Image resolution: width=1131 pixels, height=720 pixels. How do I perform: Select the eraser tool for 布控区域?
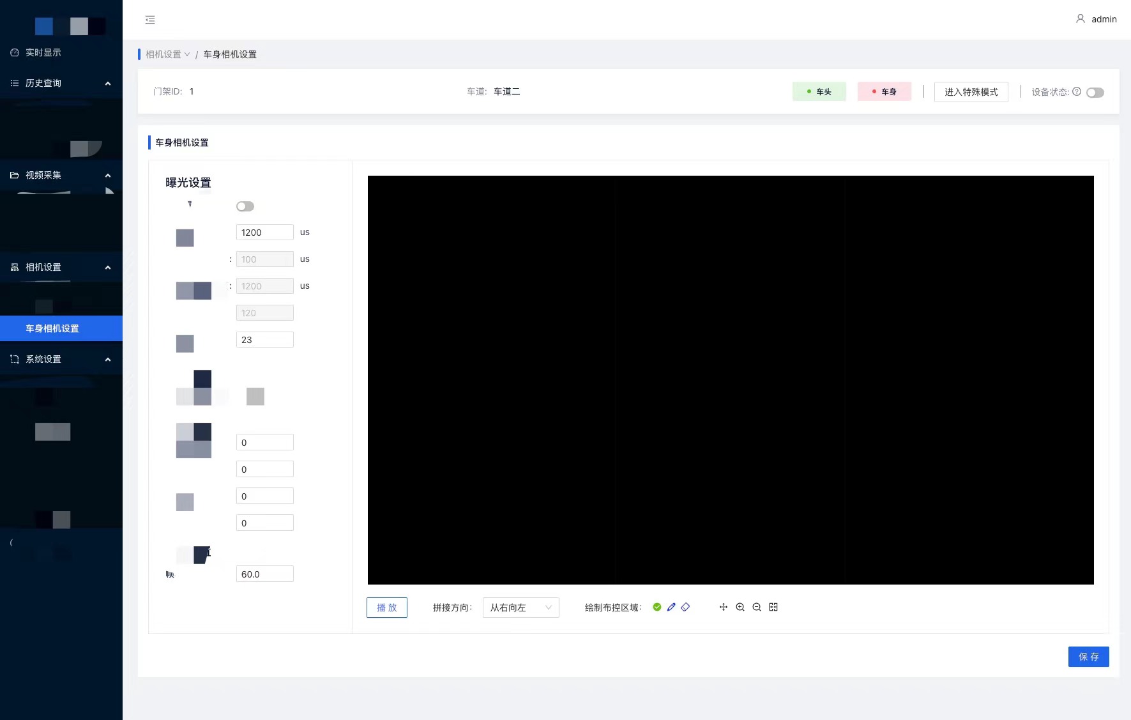click(x=685, y=607)
